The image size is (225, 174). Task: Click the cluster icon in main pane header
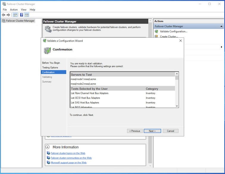click(48, 29)
